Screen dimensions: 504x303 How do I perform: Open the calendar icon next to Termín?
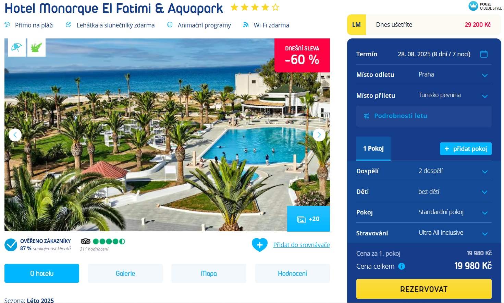(x=484, y=54)
